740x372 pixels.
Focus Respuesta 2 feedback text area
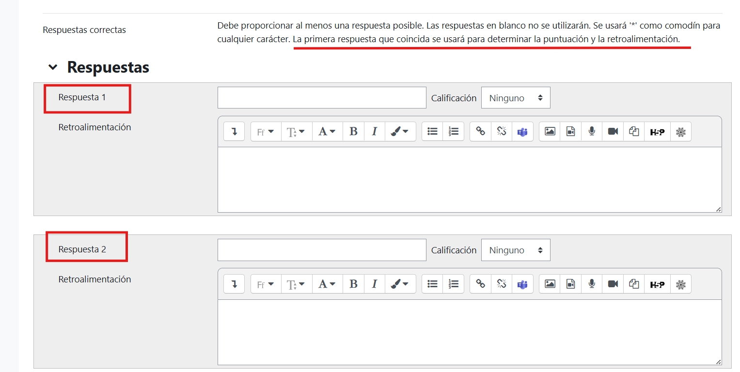[470, 332]
